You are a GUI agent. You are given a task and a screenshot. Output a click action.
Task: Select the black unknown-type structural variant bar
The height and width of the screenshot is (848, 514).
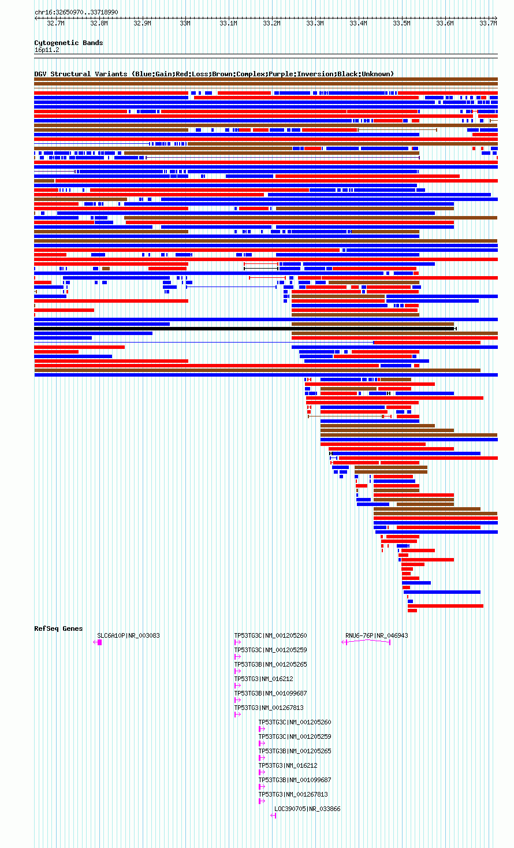click(x=245, y=329)
